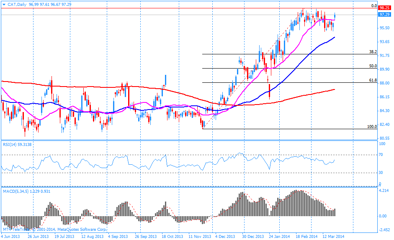The height and width of the screenshot is (240, 394).
Task: Select the 38.2 Fibonacci level label
Action: click(373, 52)
